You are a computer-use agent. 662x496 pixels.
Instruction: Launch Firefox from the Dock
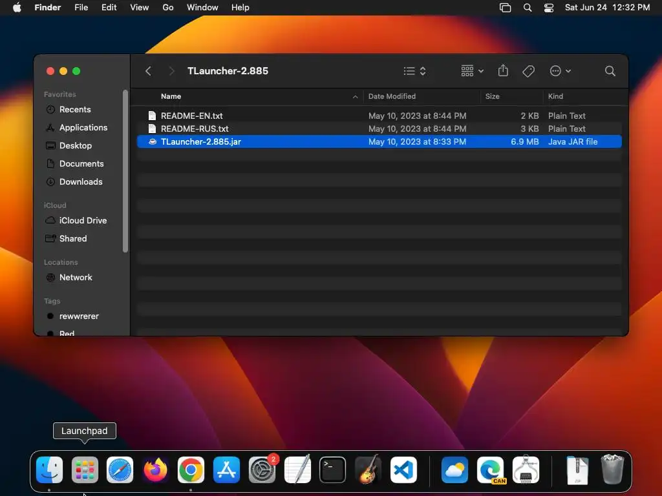pyautogui.click(x=155, y=470)
